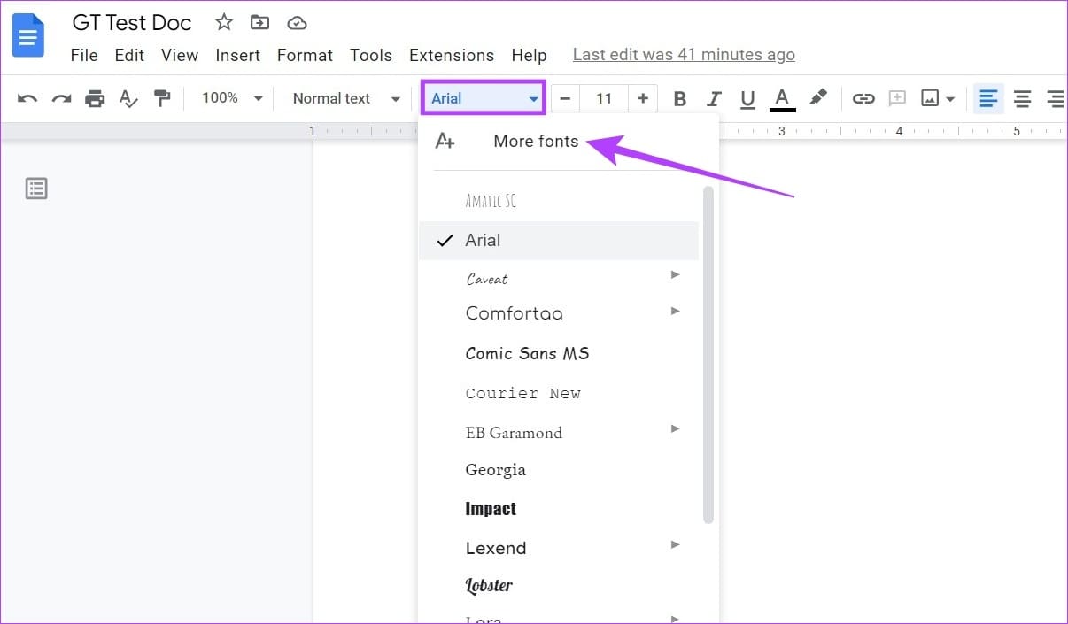Star the GT Test Doc document
The image size is (1068, 624).
[224, 22]
